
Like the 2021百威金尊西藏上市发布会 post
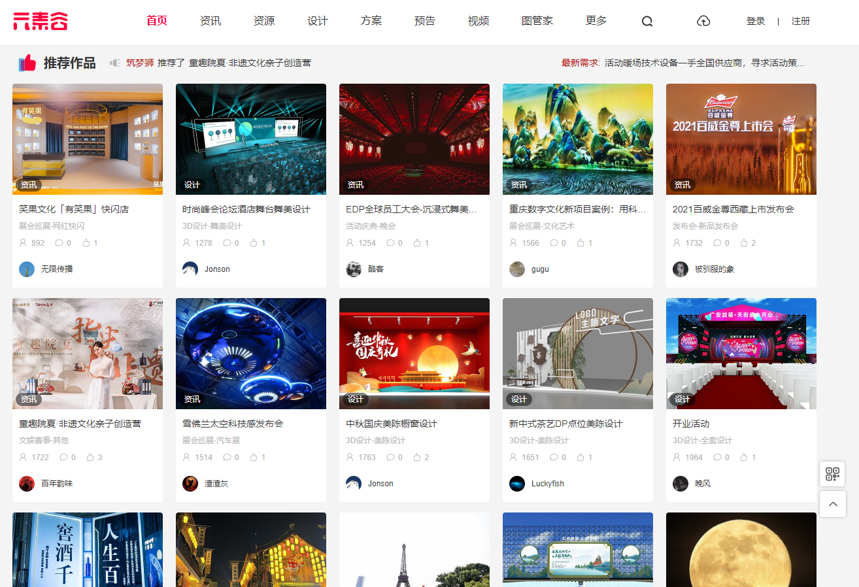pyautogui.click(x=744, y=243)
